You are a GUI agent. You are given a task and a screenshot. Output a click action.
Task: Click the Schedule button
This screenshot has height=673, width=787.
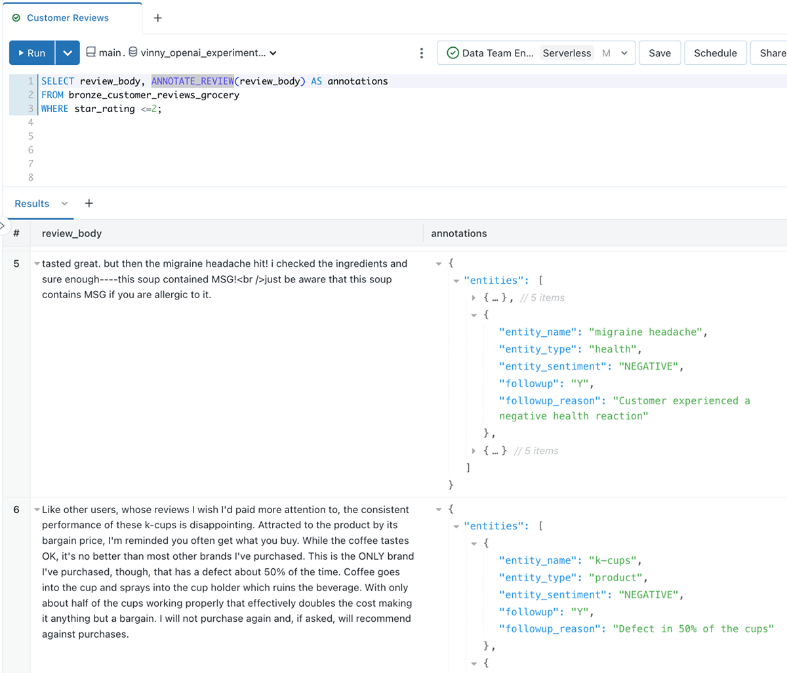[x=715, y=53]
